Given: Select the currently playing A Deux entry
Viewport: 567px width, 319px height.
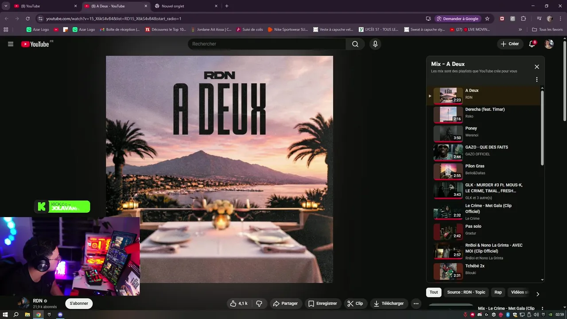Looking at the screenshot, I should [x=484, y=95].
